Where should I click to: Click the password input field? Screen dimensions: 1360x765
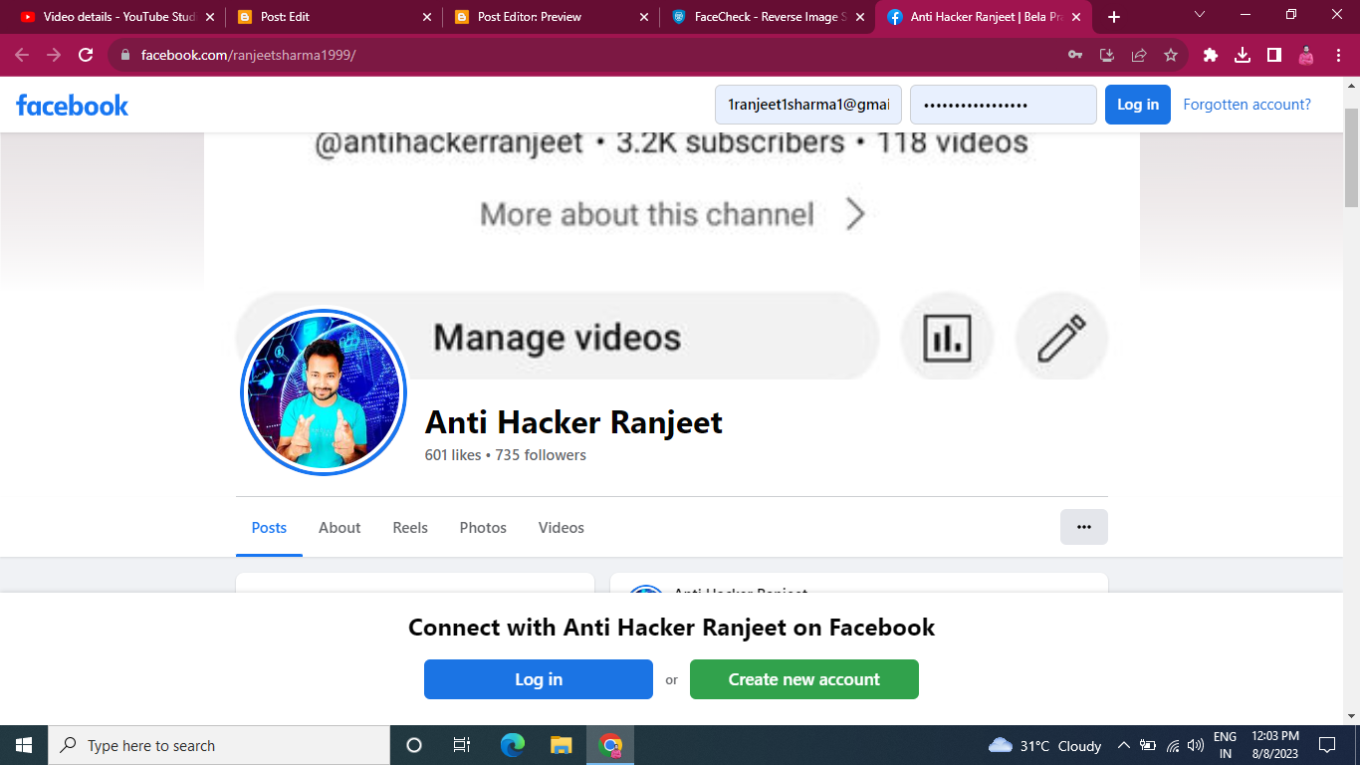1004,105
